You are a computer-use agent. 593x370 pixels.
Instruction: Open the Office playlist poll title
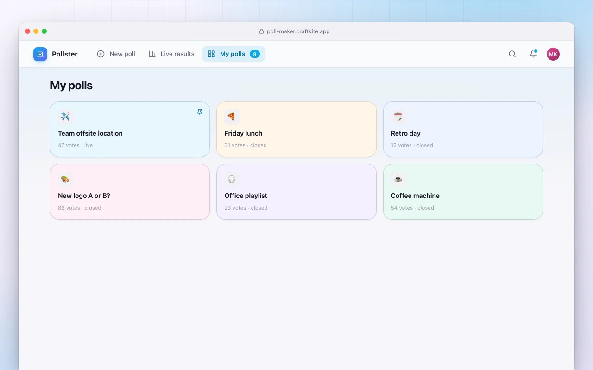click(246, 196)
